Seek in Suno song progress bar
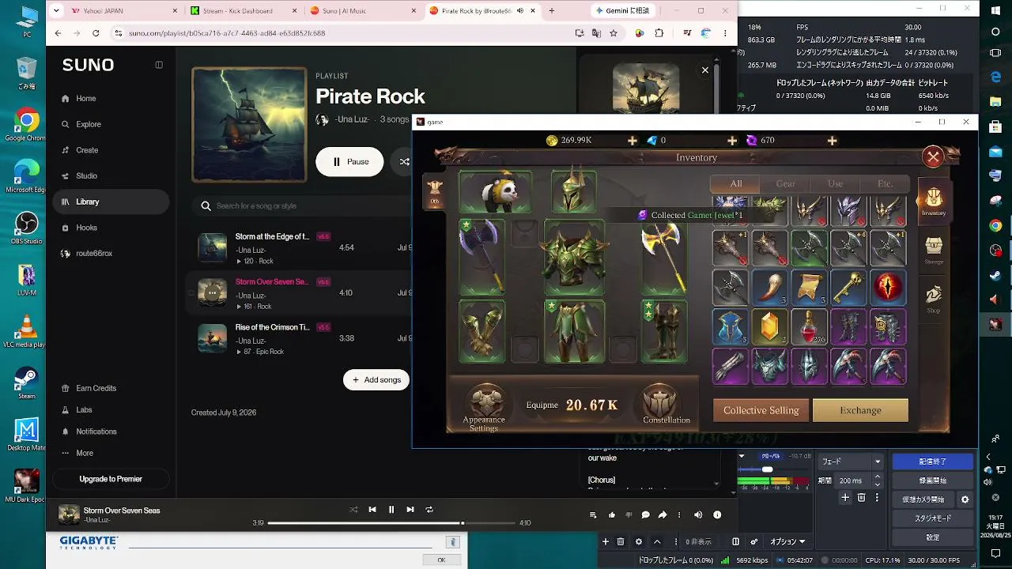The image size is (1012, 569). 391,523
